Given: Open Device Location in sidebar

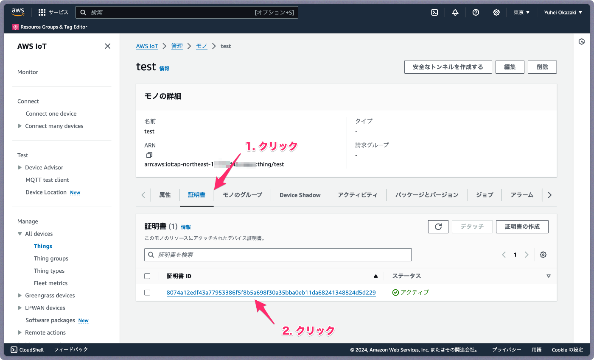Looking at the screenshot, I should [46, 192].
